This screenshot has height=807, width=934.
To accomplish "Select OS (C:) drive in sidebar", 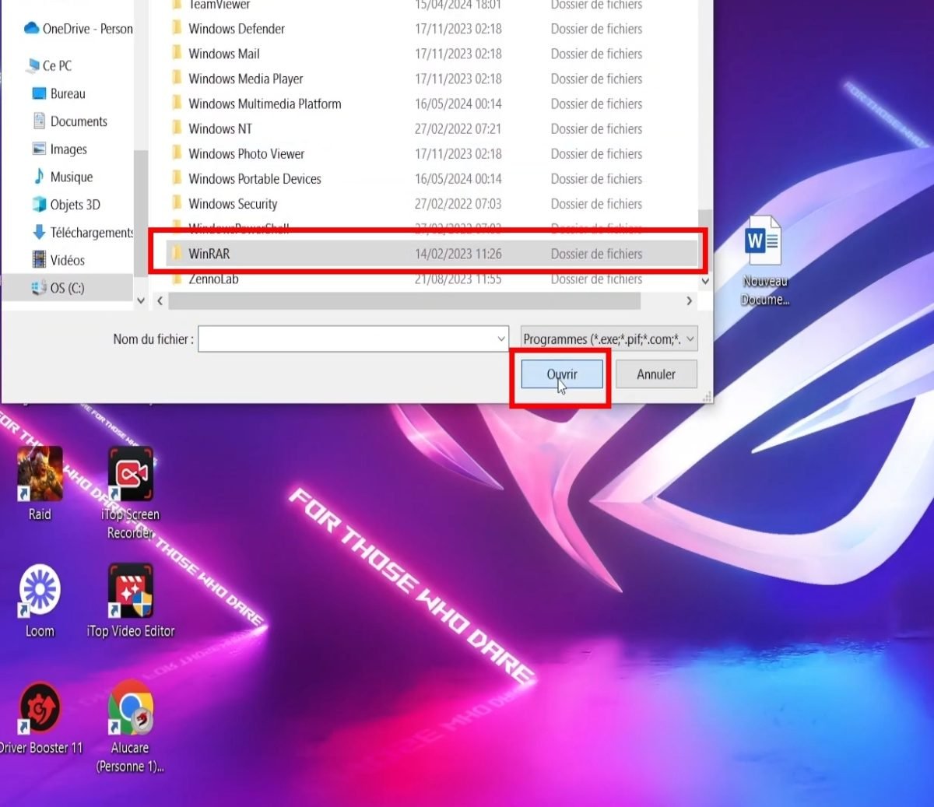I will click(67, 288).
